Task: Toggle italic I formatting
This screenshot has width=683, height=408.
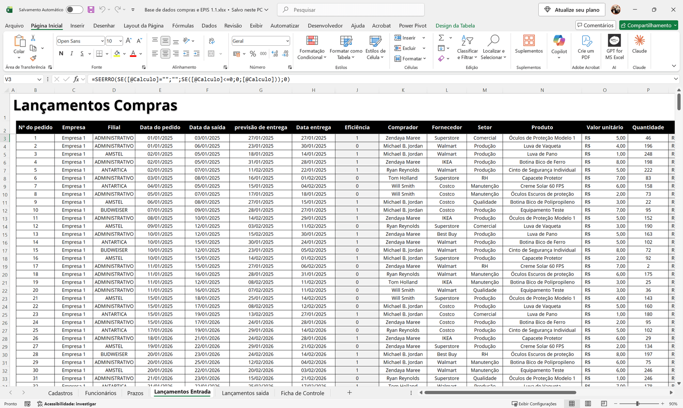Action: pos(71,53)
